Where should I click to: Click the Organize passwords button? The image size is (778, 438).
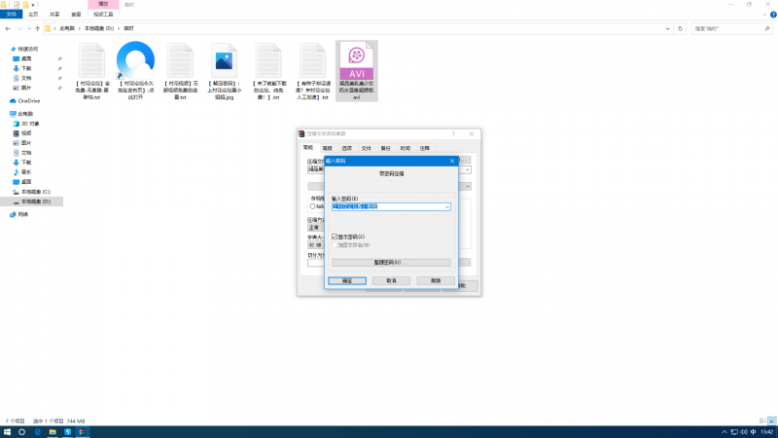coord(391,263)
